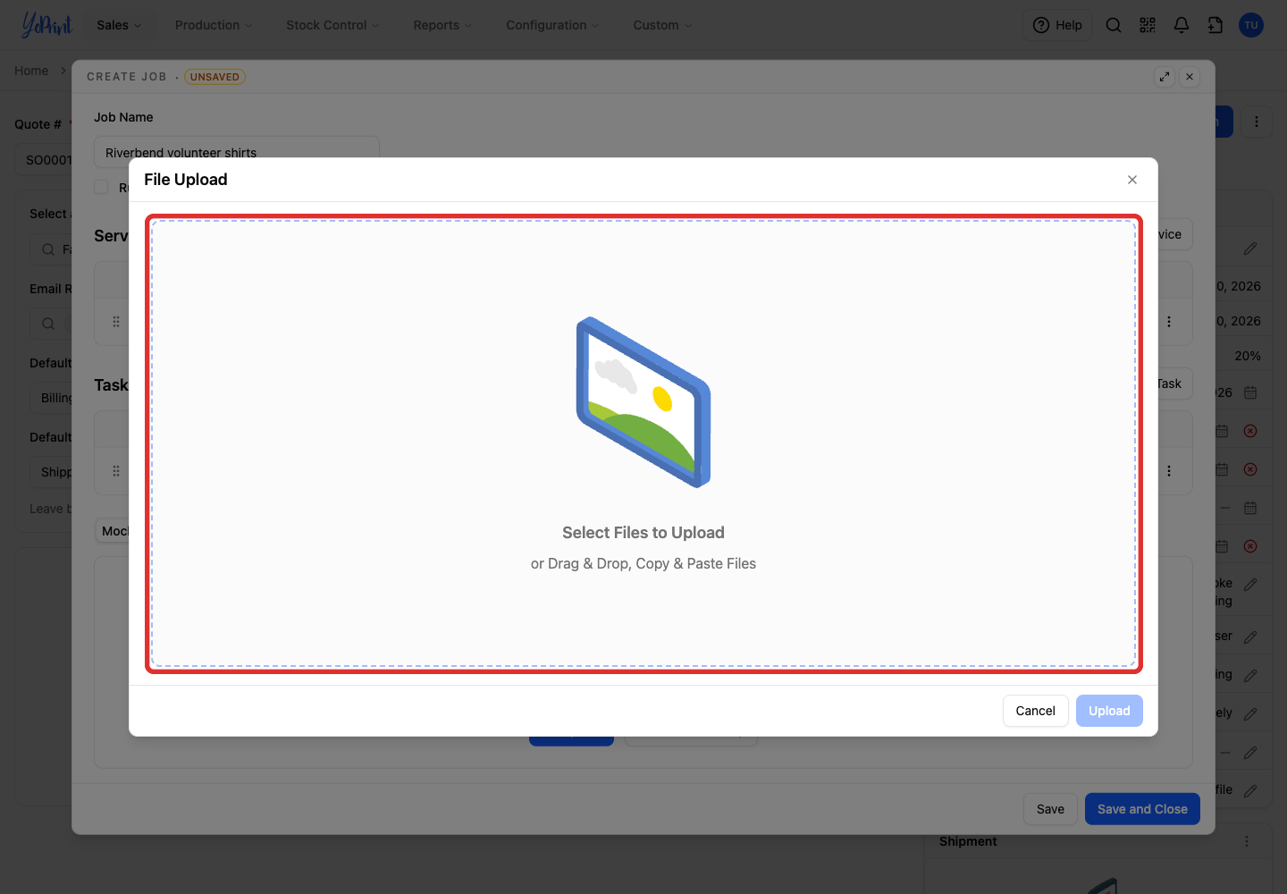Close the File Upload dialog

pyautogui.click(x=1132, y=180)
